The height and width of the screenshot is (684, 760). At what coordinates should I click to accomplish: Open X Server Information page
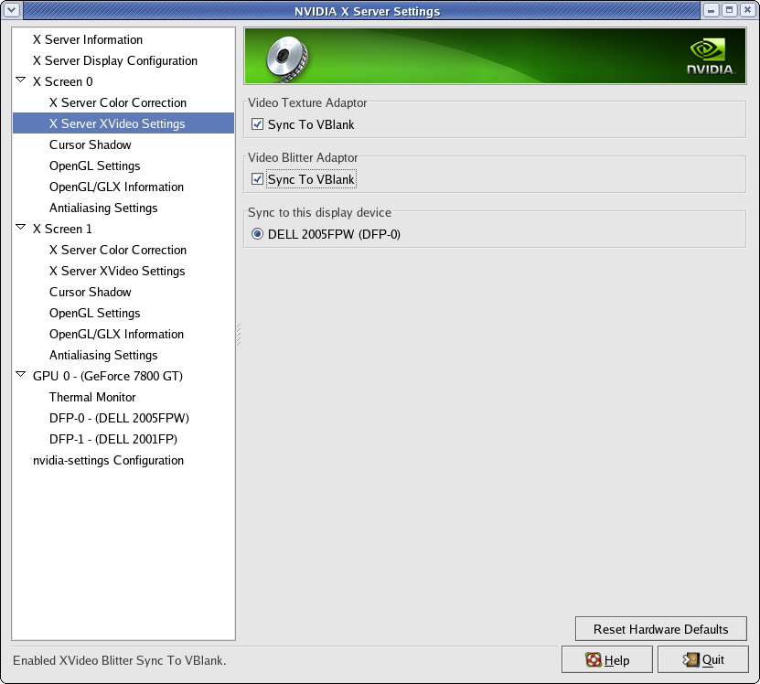(x=88, y=39)
